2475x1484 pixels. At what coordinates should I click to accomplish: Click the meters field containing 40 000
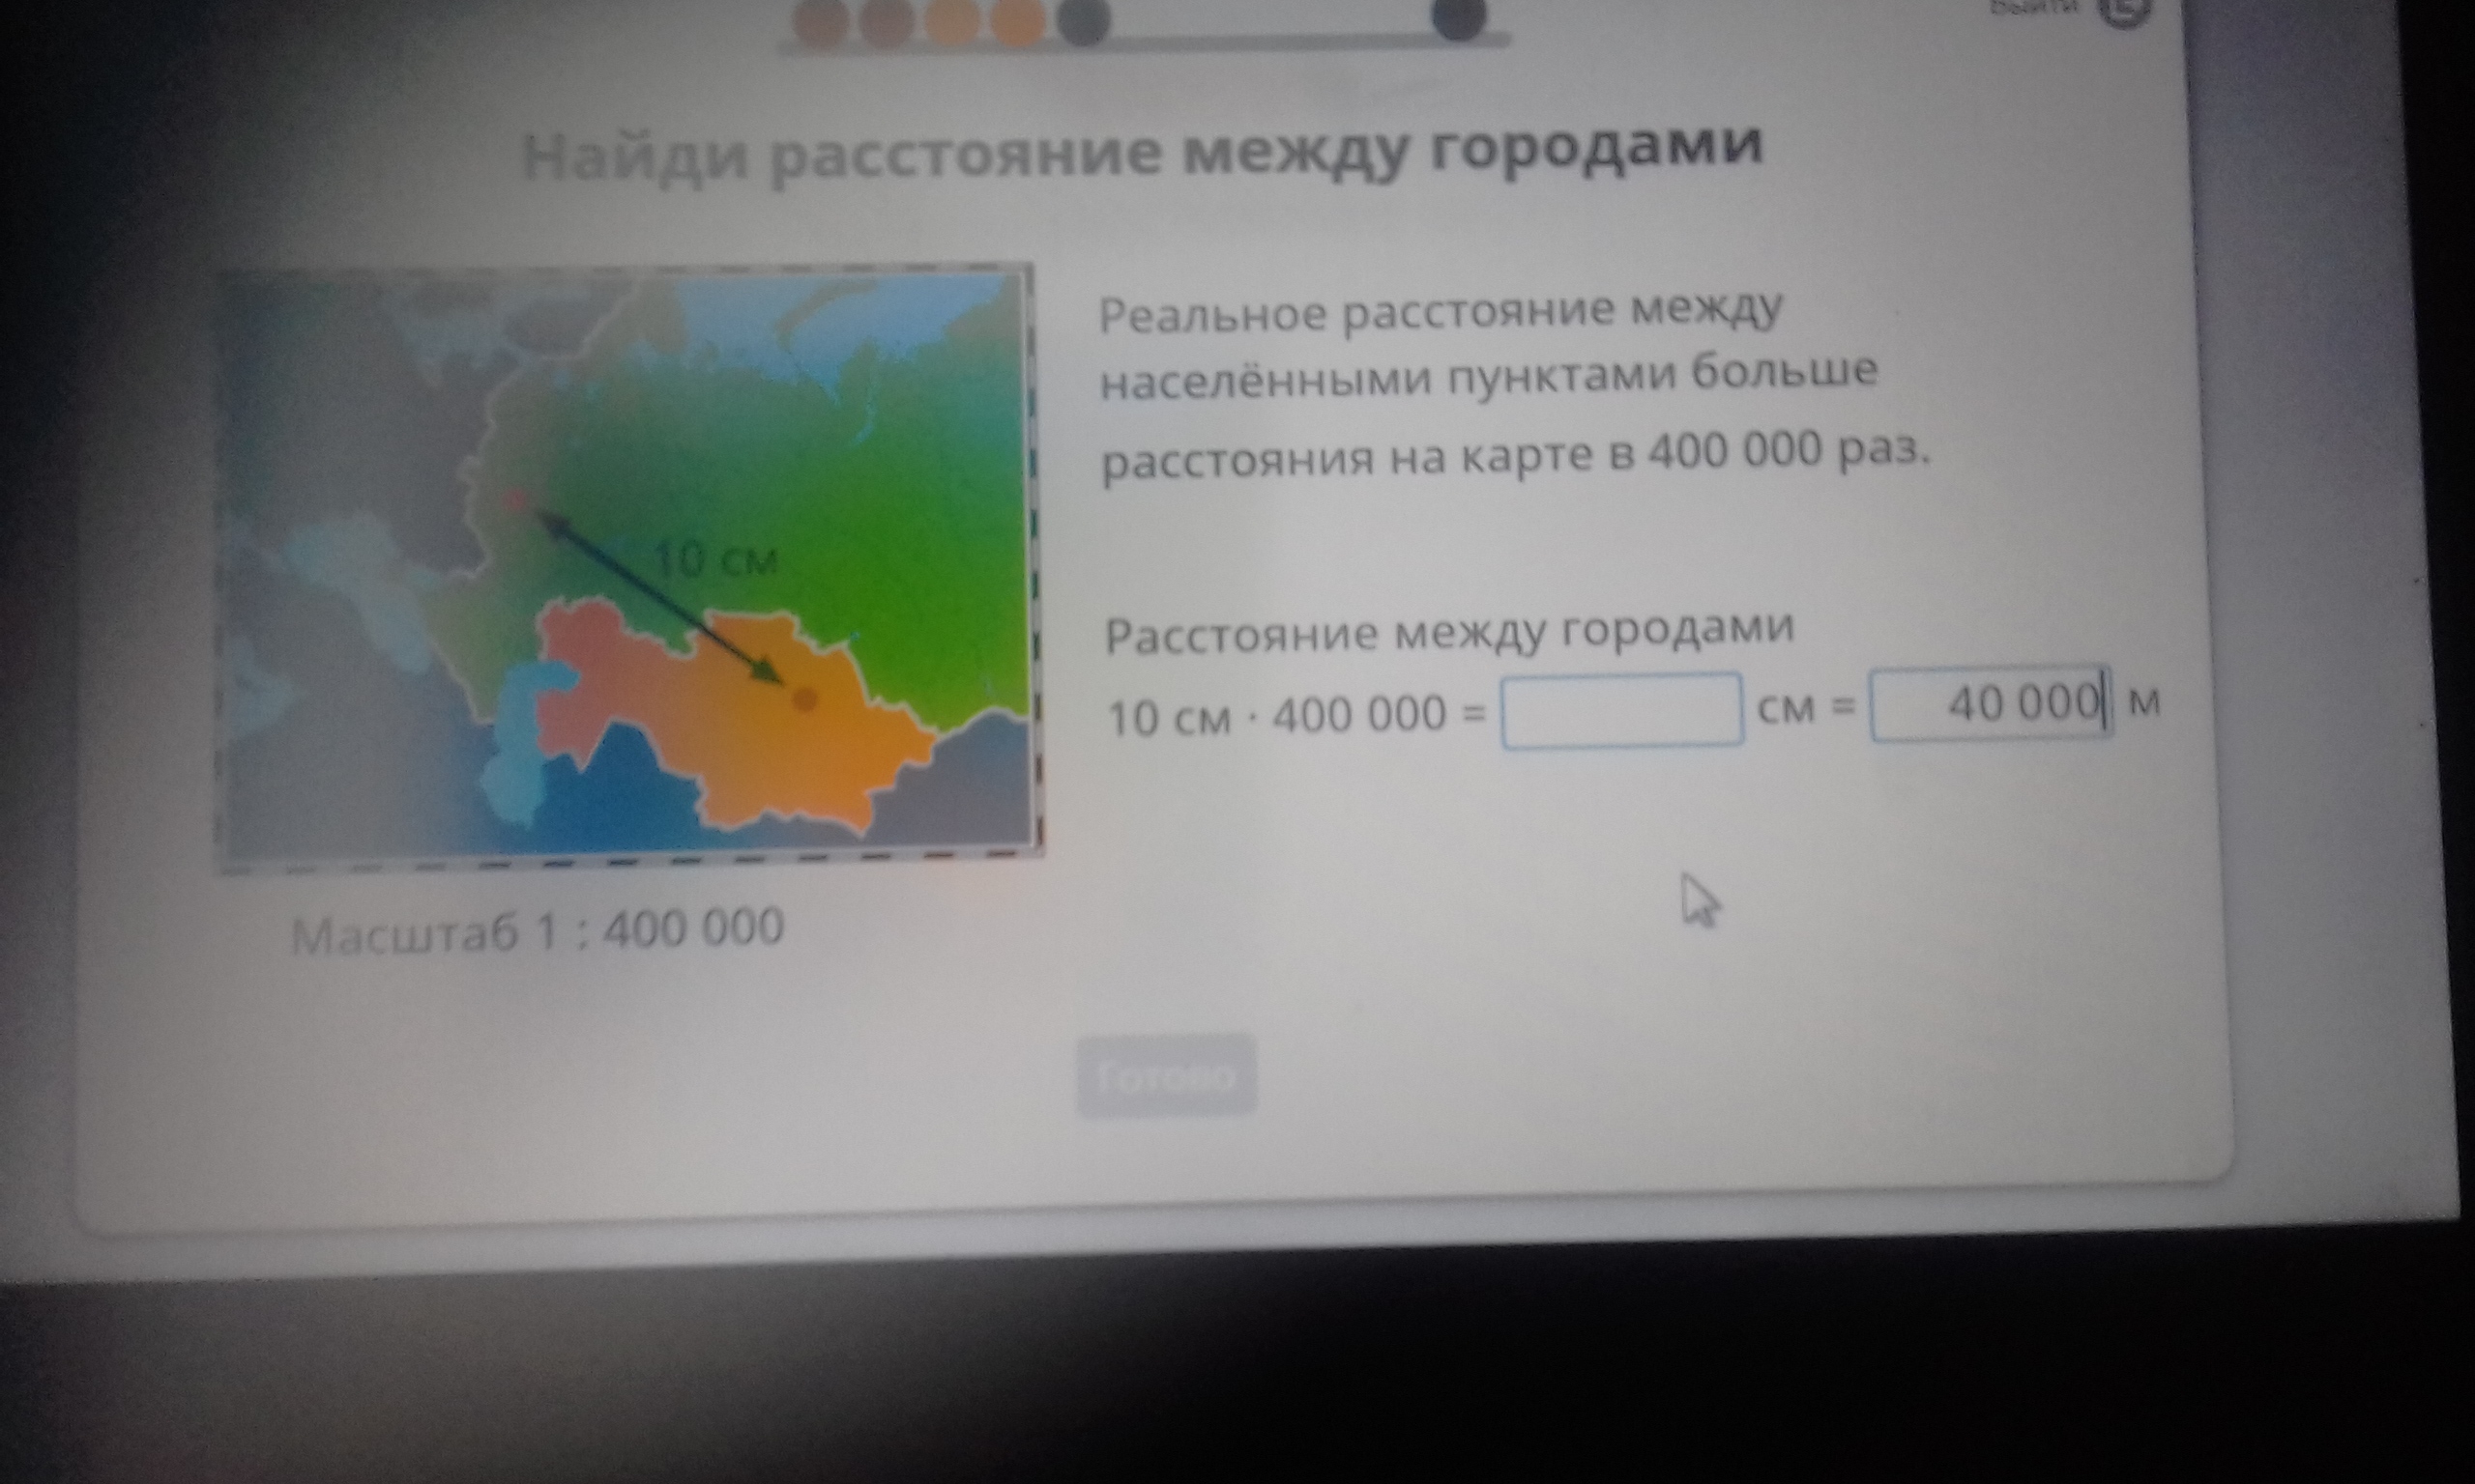coord(1991,704)
